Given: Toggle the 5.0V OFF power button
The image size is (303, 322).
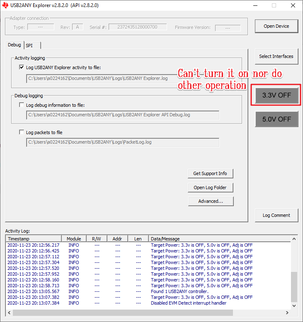Looking at the screenshot, I should click(x=276, y=119).
